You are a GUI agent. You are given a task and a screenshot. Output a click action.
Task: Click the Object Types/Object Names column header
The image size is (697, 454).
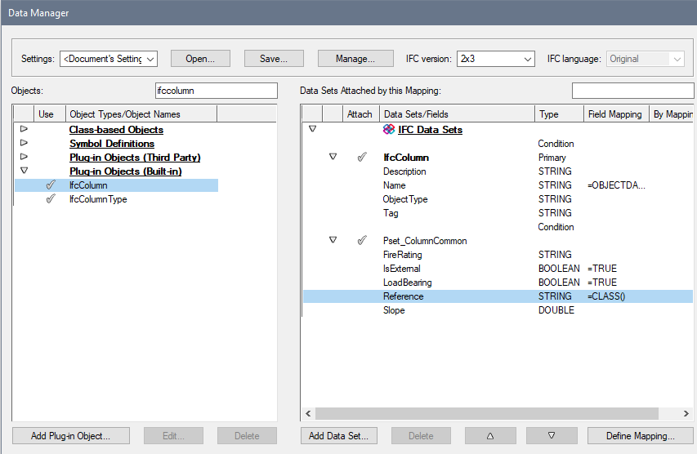click(141, 114)
